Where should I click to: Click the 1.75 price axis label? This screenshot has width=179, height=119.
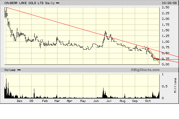tap(165, 24)
